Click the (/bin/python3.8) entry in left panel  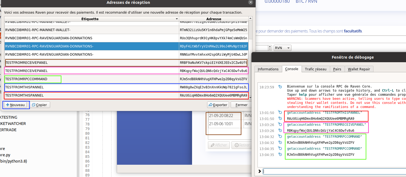13,161
